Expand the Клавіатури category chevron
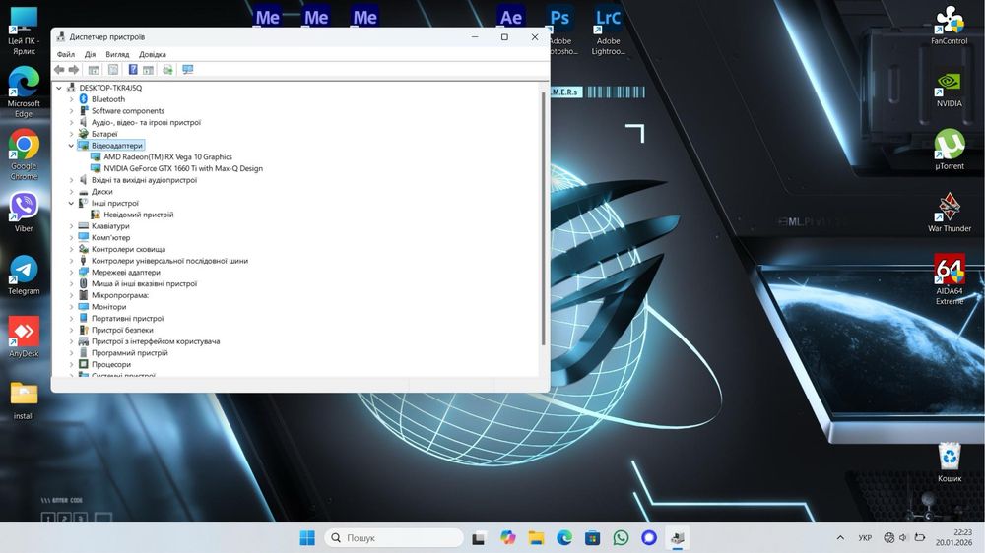Image resolution: width=985 pixels, height=553 pixels. tap(71, 226)
